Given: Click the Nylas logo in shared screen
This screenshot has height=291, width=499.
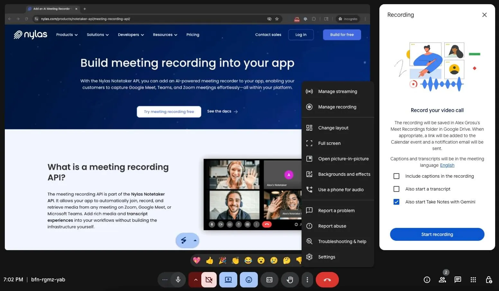Looking at the screenshot, I should click(x=31, y=34).
